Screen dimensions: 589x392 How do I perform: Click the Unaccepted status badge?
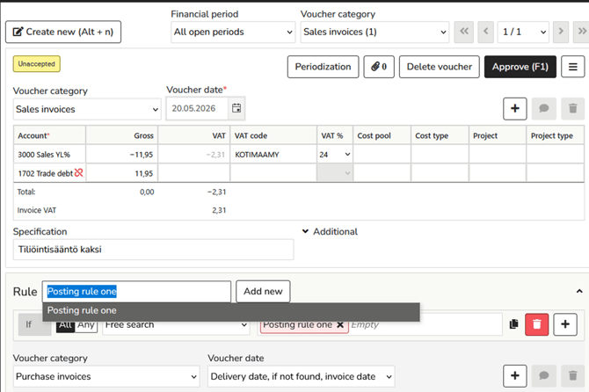(36, 64)
